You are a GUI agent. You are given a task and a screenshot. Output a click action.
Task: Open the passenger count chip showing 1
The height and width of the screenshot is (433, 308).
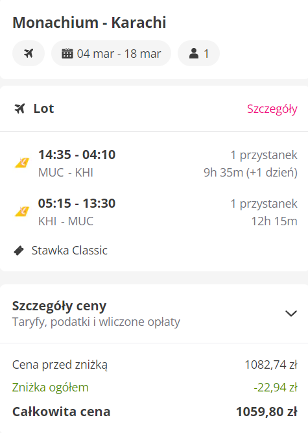click(x=198, y=53)
